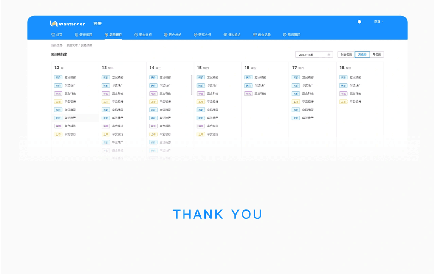Screen dimensions: 435x274
Task: Open the 阿隆 user account dropdown
Action: (379, 22)
